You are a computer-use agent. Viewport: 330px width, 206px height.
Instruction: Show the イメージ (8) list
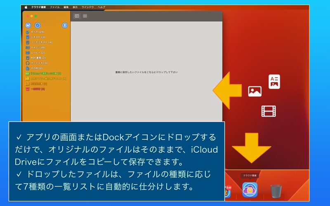pos(35,47)
